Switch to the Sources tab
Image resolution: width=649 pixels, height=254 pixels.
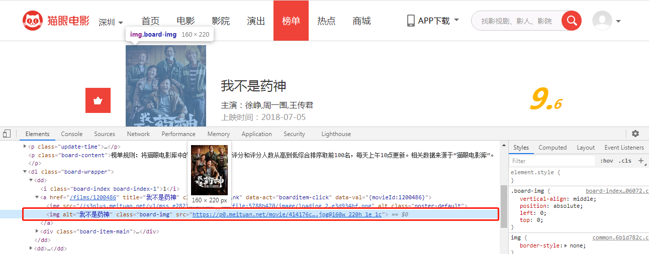(x=105, y=134)
